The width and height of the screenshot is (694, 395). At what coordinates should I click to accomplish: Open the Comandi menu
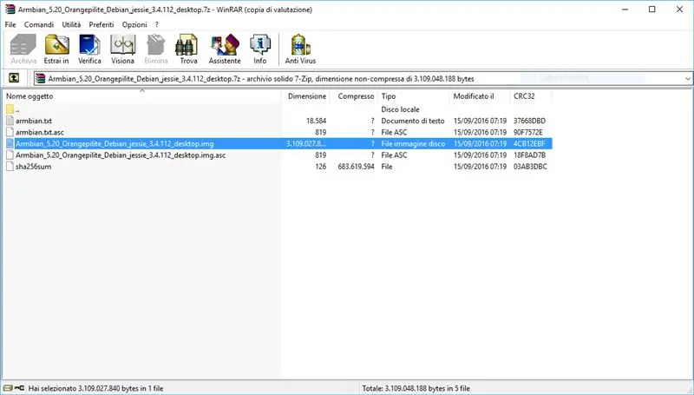39,25
